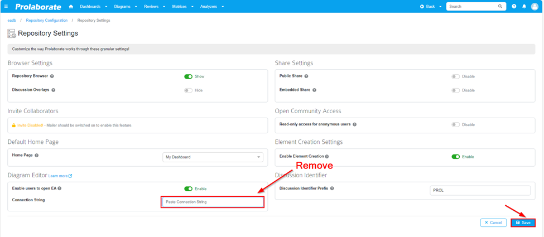Toggle read-only access for anonymous users

pos(455,124)
